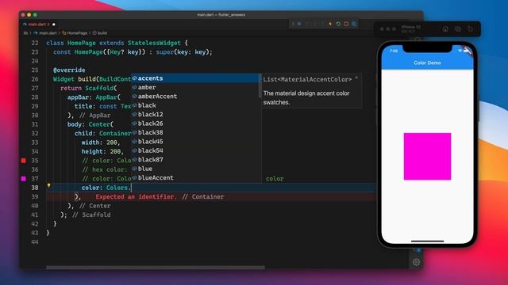Click 'List<MaterialAccentColor>' in details popup
This screenshot has width=508, height=285.
[x=307, y=79]
